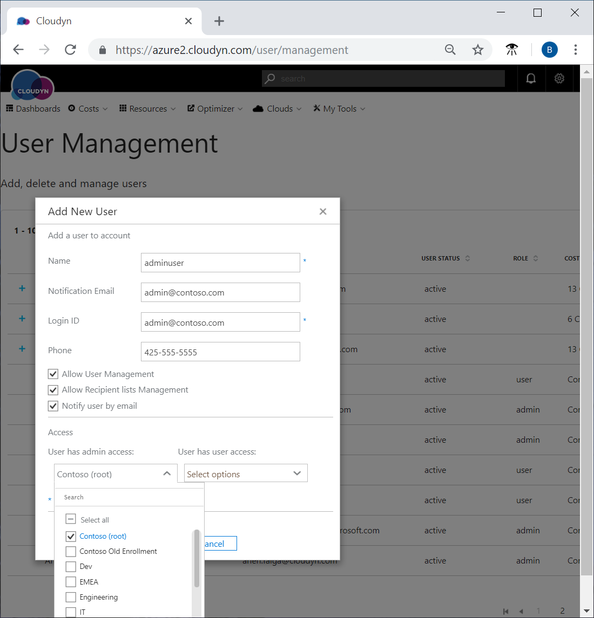Toggle Notify user by email checkbox
The height and width of the screenshot is (618, 594).
pyautogui.click(x=53, y=406)
